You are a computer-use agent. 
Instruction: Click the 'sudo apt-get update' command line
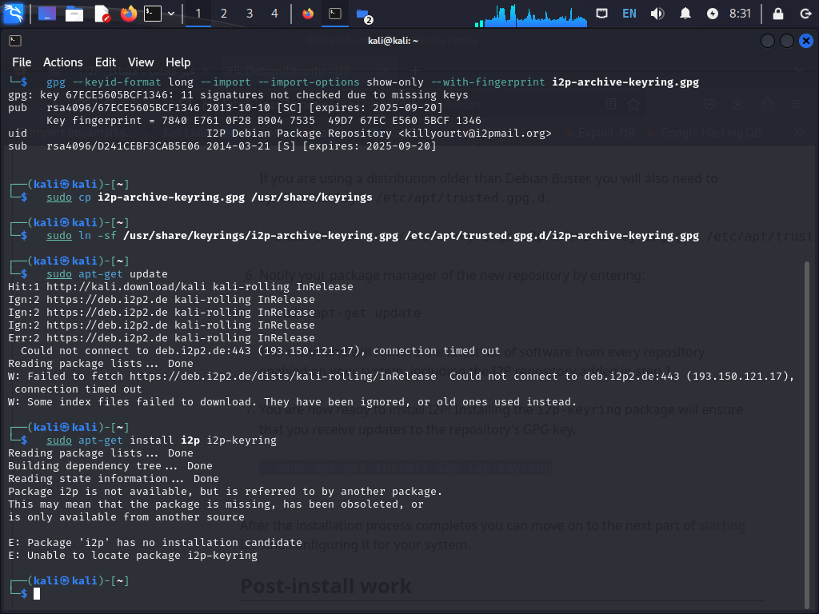click(107, 274)
